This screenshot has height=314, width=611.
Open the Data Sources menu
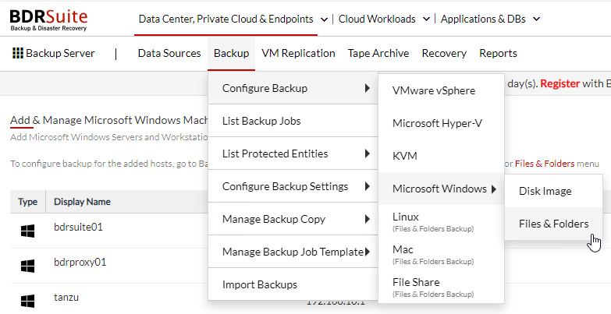(x=169, y=53)
